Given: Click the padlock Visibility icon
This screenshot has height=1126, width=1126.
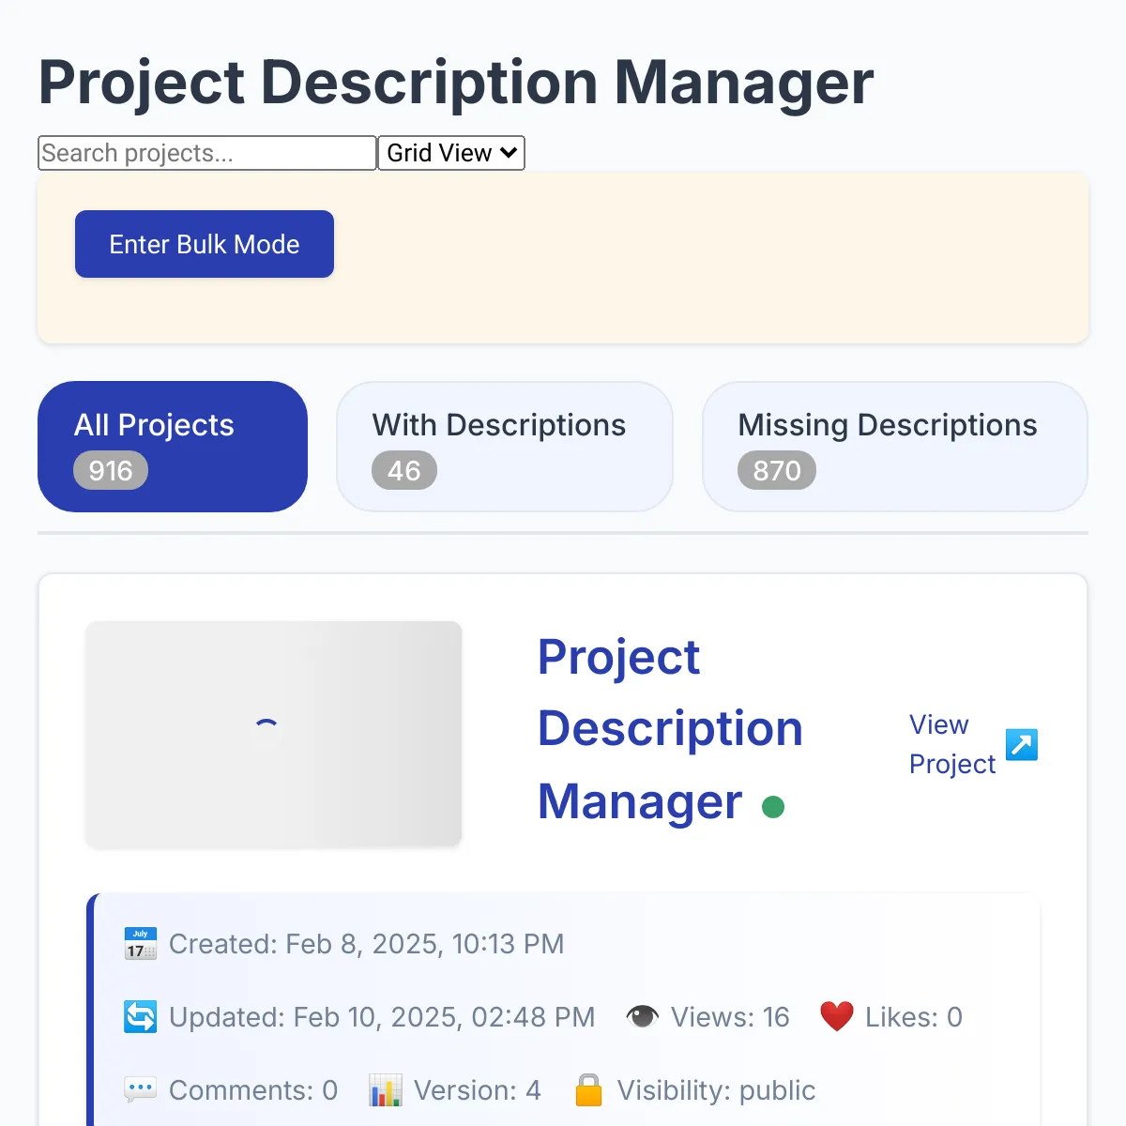Looking at the screenshot, I should tap(589, 1090).
